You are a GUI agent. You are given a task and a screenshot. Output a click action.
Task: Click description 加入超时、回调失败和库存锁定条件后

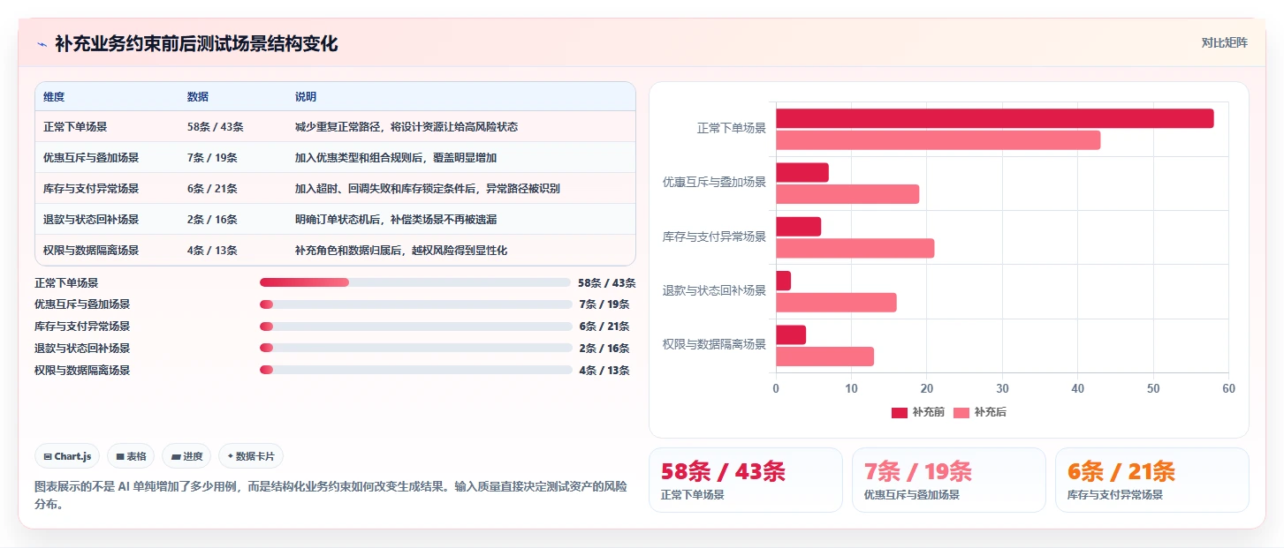pyautogui.click(x=428, y=189)
